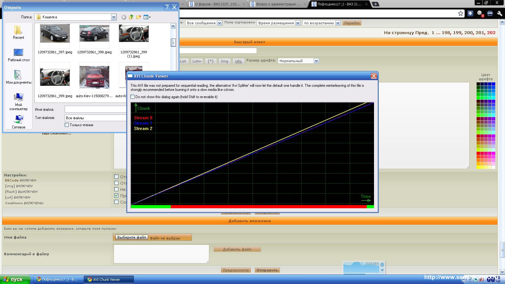Create a new folder in Open dialog
The image size is (505, 284).
click(139, 17)
